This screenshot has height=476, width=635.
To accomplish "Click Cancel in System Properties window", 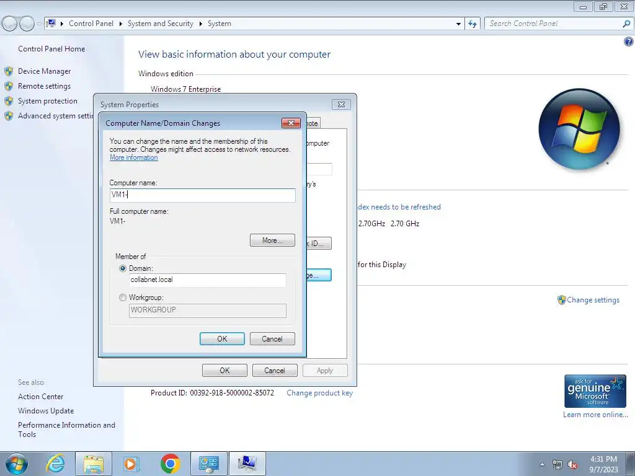I will click(x=275, y=371).
